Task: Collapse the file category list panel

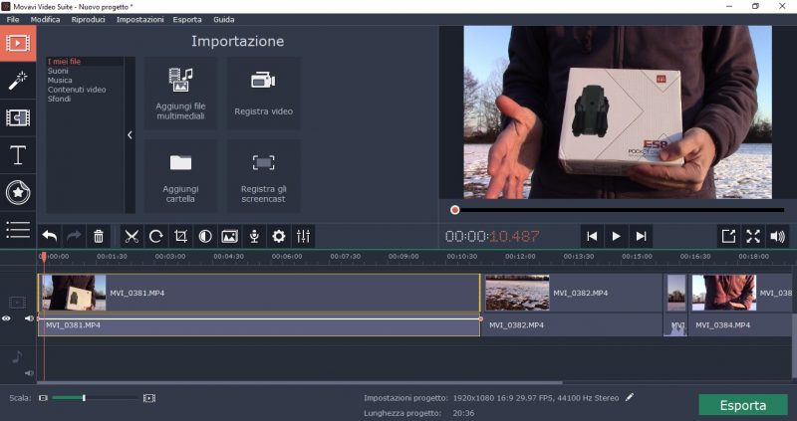Action: [130, 135]
